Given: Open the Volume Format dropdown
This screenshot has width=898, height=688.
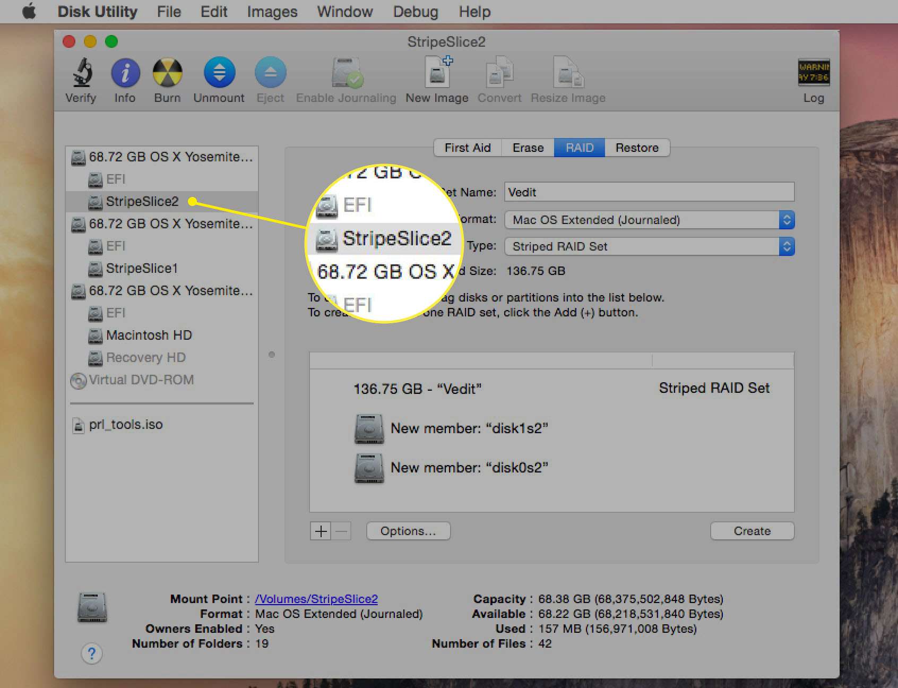Looking at the screenshot, I should click(x=649, y=220).
